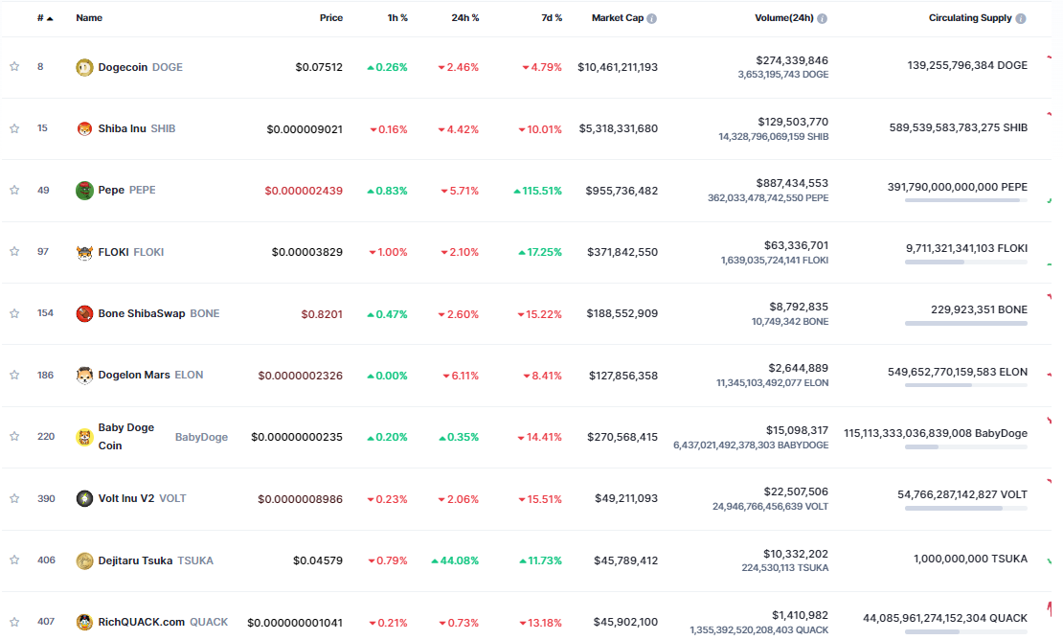Image resolution: width=1063 pixels, height=640 pixels.
Task: Click the RichQUACK.com duck logo icon
Action: pos(84,622)
